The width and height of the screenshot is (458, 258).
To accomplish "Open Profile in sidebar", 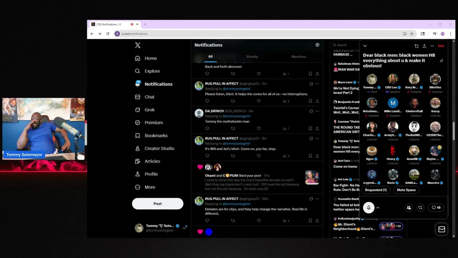I will coord(146,174).
